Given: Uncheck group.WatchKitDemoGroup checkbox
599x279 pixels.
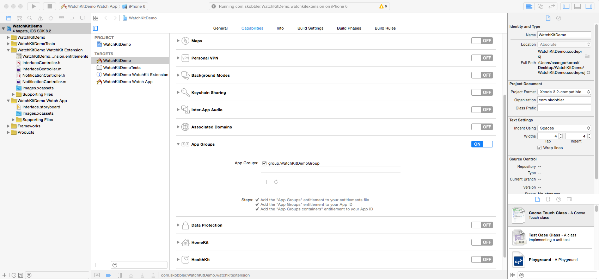Looking at the screenshot, I should click(x=264, y=163).
